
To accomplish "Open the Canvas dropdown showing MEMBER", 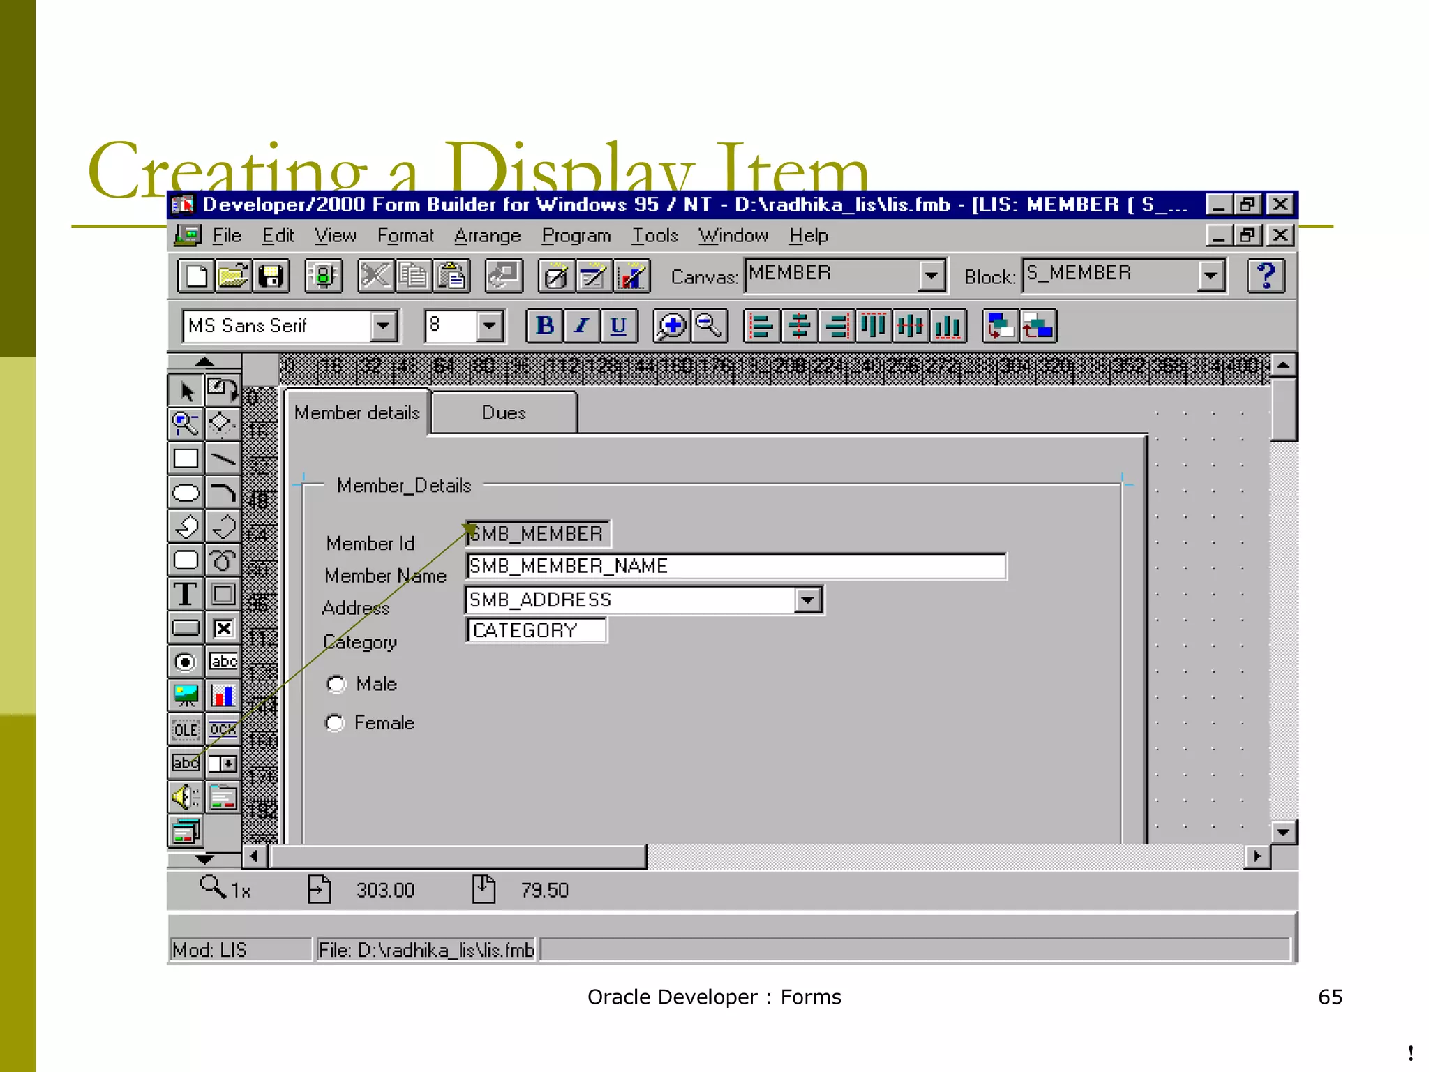I will [931, 276].
